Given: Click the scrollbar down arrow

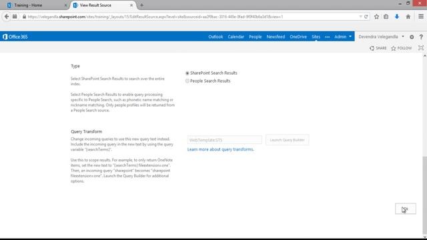Looking at the screenshot, I should pyautogui.click(x=424, y=237).
